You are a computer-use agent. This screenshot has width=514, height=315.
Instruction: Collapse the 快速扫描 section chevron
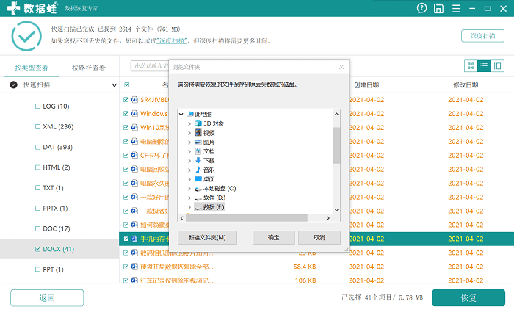point(114,85)
